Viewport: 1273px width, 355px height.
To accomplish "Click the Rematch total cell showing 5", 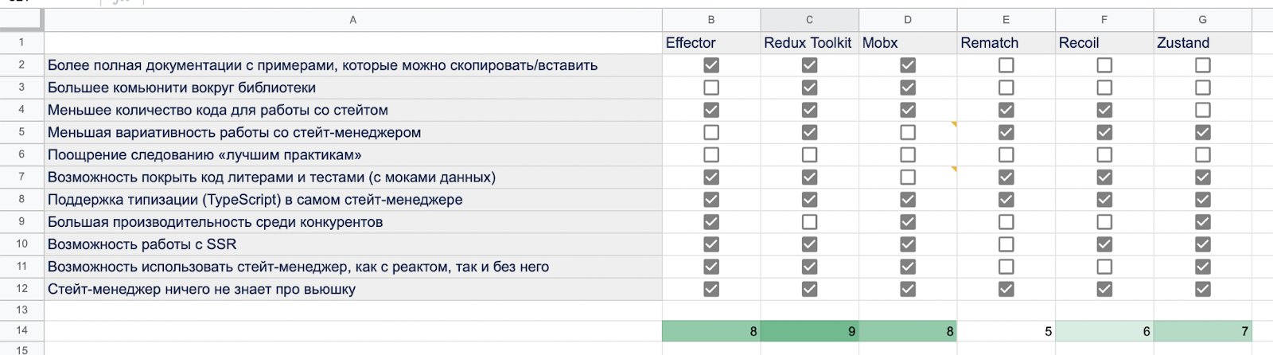I will pyautogui.click(x=1006, y=331).
